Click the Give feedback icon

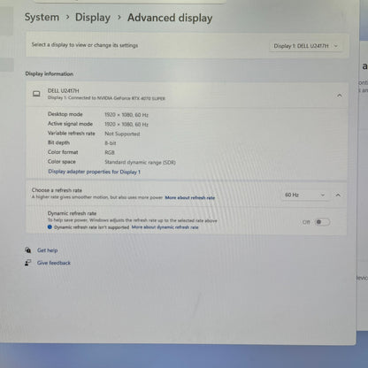pos(27,263)
